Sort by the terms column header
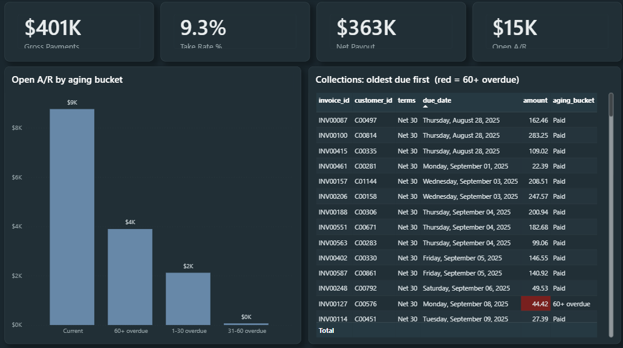 click(x=406, y=100)
